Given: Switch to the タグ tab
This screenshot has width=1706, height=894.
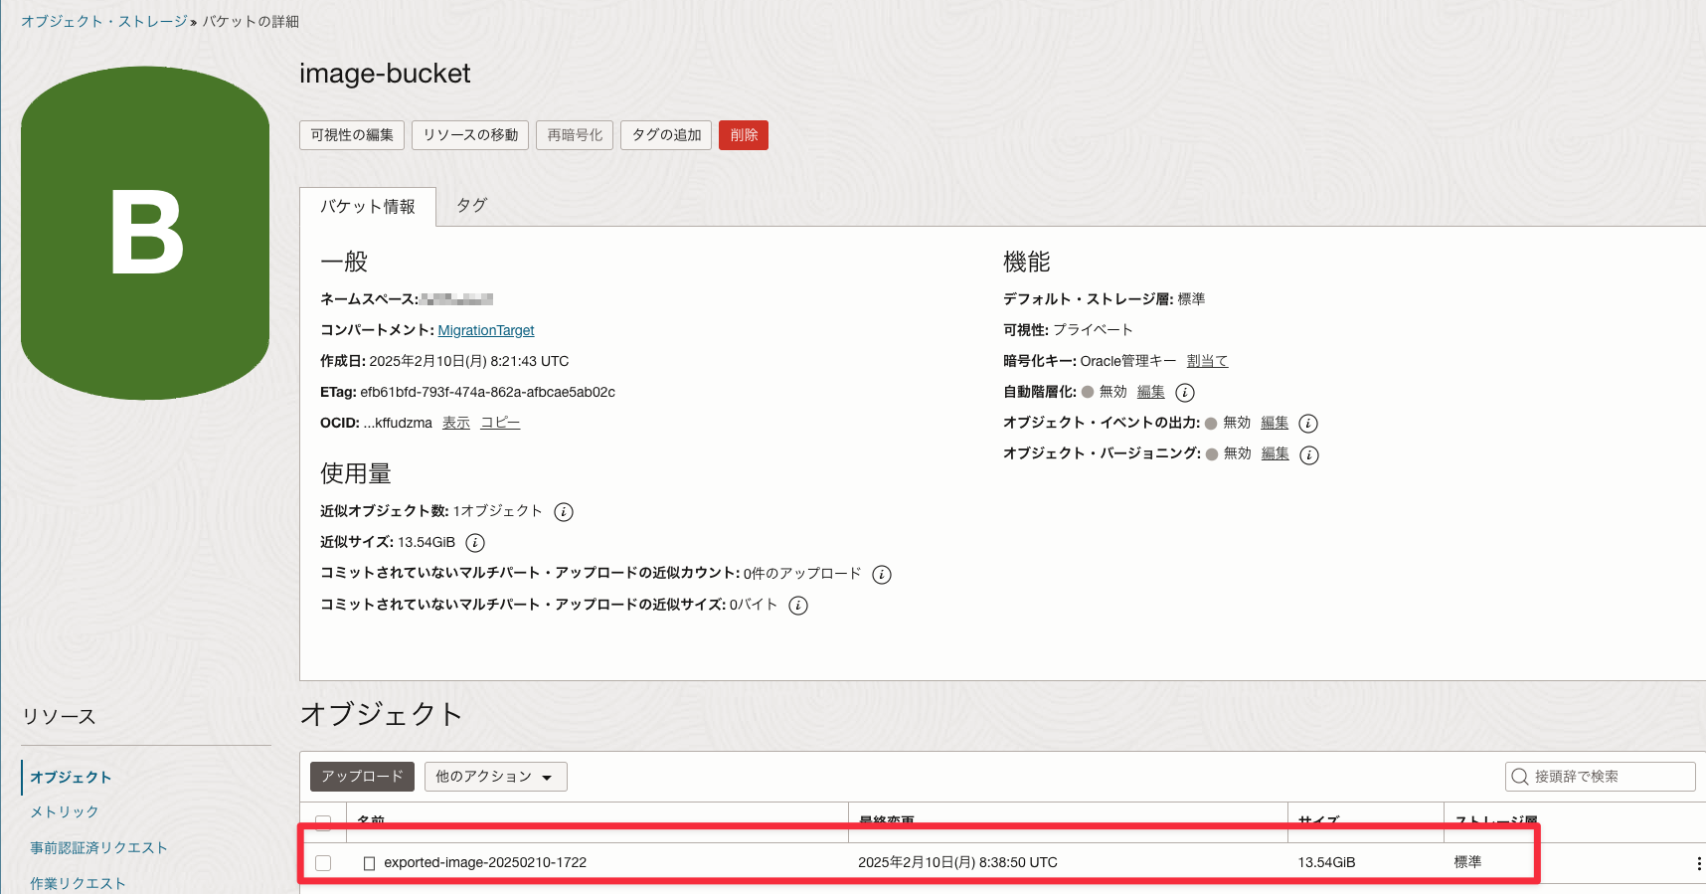Looking at the screenshot, I should pyautogui.click(x=471, y=206).
